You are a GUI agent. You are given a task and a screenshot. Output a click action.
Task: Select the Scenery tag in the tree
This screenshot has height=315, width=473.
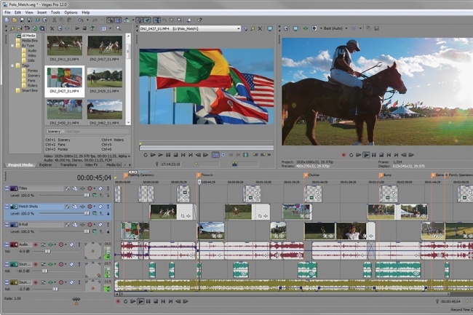[x=33, y=76]
